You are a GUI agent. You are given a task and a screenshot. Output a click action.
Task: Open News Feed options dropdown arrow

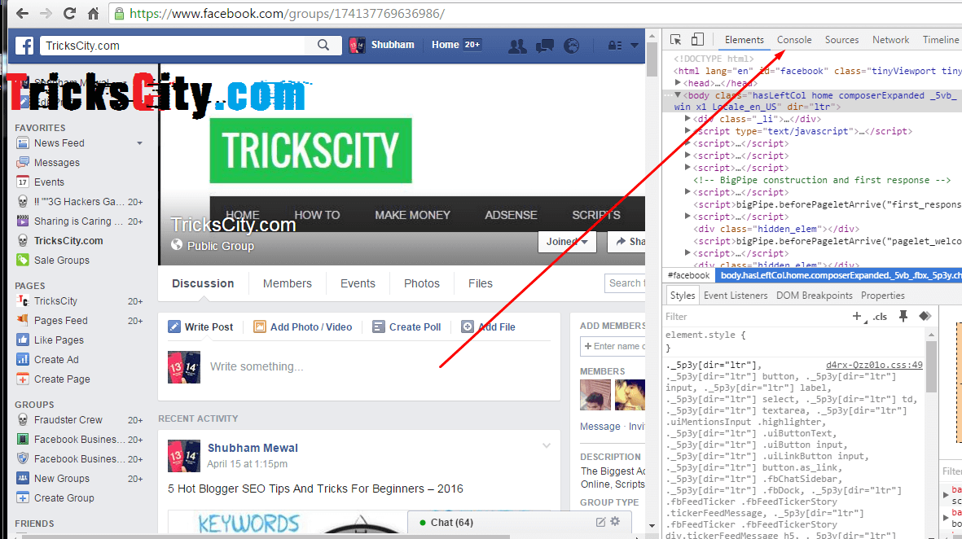140,142
